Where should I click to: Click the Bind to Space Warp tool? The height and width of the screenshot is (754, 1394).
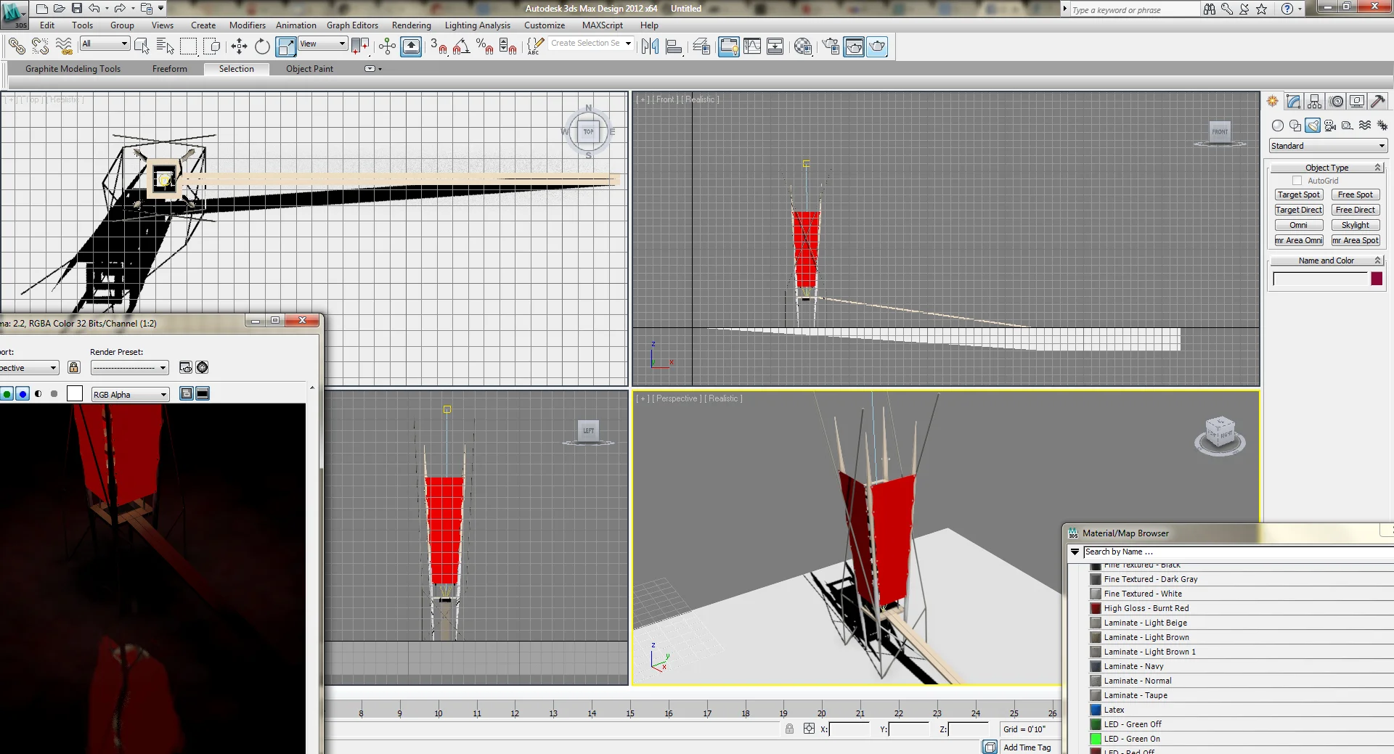64,46
